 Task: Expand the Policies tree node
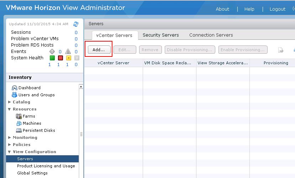10,145
